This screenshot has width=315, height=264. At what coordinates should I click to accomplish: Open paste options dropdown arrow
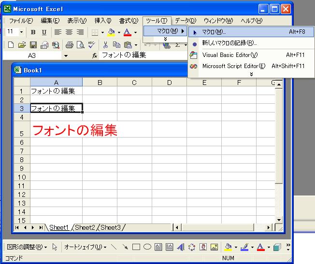[x=136, y=45]
